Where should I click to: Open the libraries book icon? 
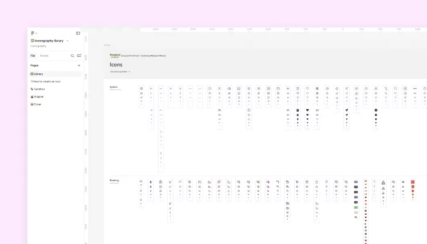point(79,56)
